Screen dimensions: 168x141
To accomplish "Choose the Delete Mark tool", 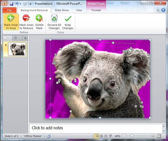I will (39, 22).
